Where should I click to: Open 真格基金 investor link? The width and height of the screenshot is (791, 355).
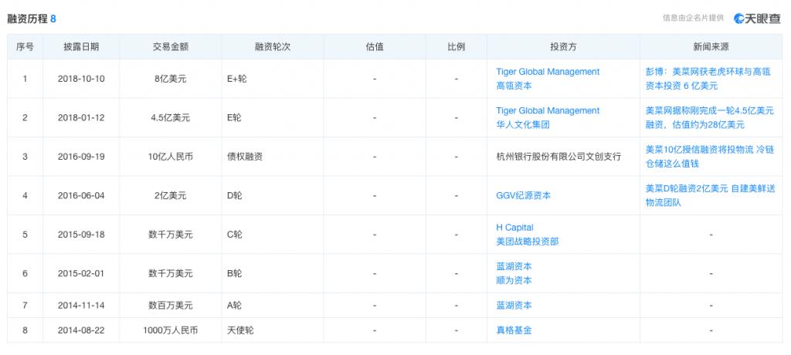click(x=514, y=330)
